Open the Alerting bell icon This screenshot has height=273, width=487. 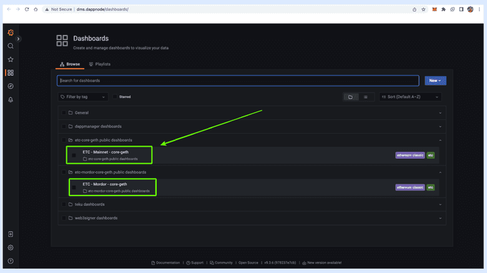11,99
